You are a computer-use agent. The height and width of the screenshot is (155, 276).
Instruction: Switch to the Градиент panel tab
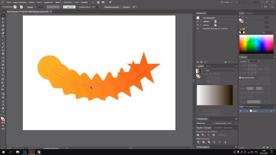pyautogui.click(x=200, y=66)
